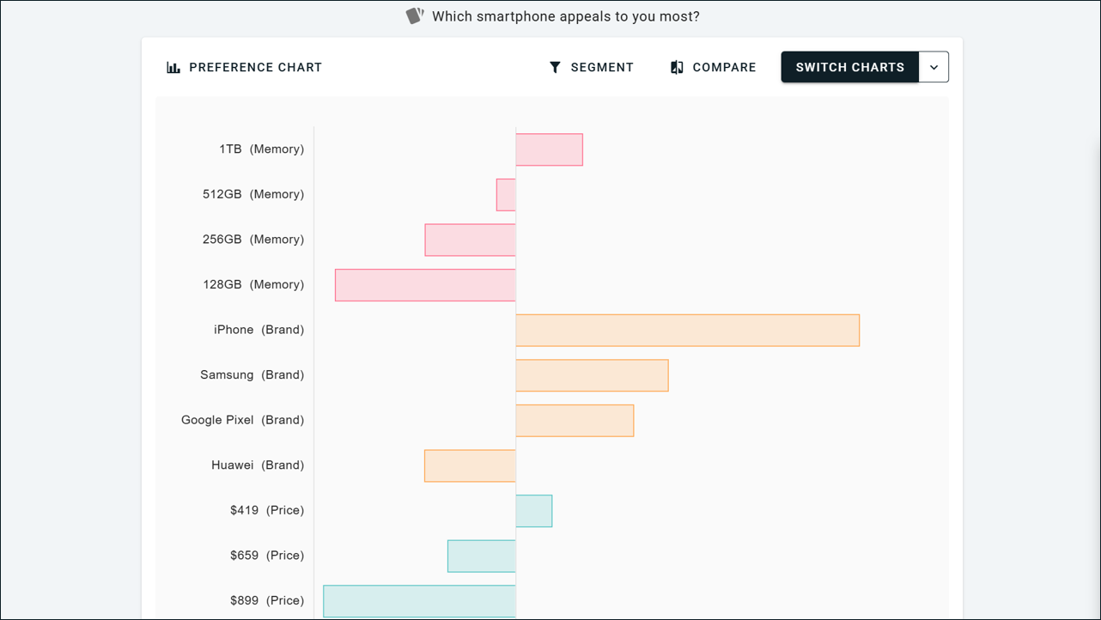Click the $899 price bar
This screenshot has height=620, width=1101.
418,600
